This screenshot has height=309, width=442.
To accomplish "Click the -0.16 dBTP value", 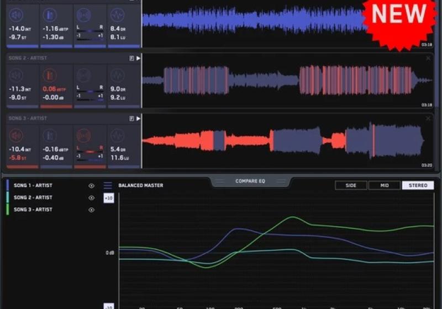I will click(55, 150).
